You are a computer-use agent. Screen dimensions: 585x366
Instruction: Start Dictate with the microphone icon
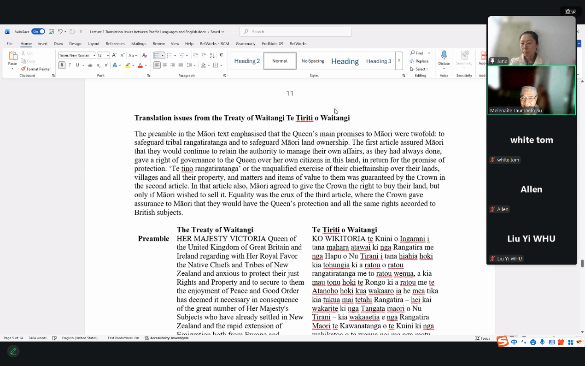(x=444, y=56)
